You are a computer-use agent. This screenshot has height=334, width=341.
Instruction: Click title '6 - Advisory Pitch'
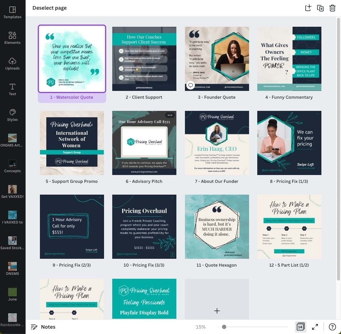pyautogui.click(x=144, y=181)
